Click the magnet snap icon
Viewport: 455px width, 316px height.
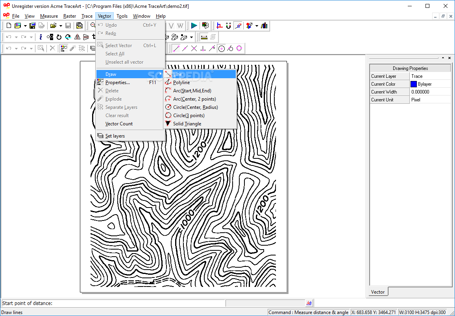tap(229, 26)
